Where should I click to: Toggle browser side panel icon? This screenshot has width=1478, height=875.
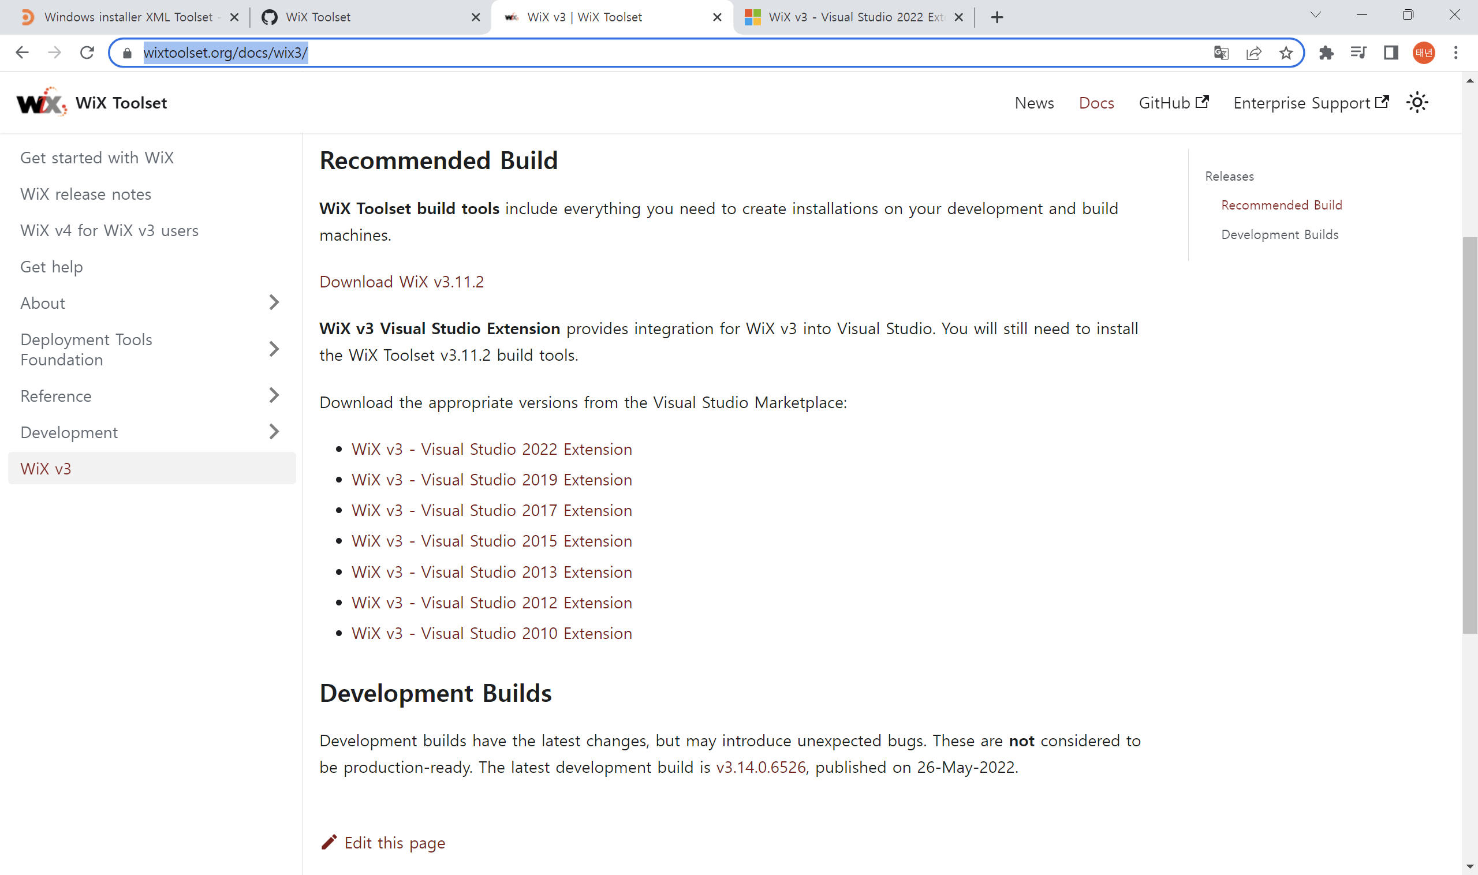point(1391,53)
